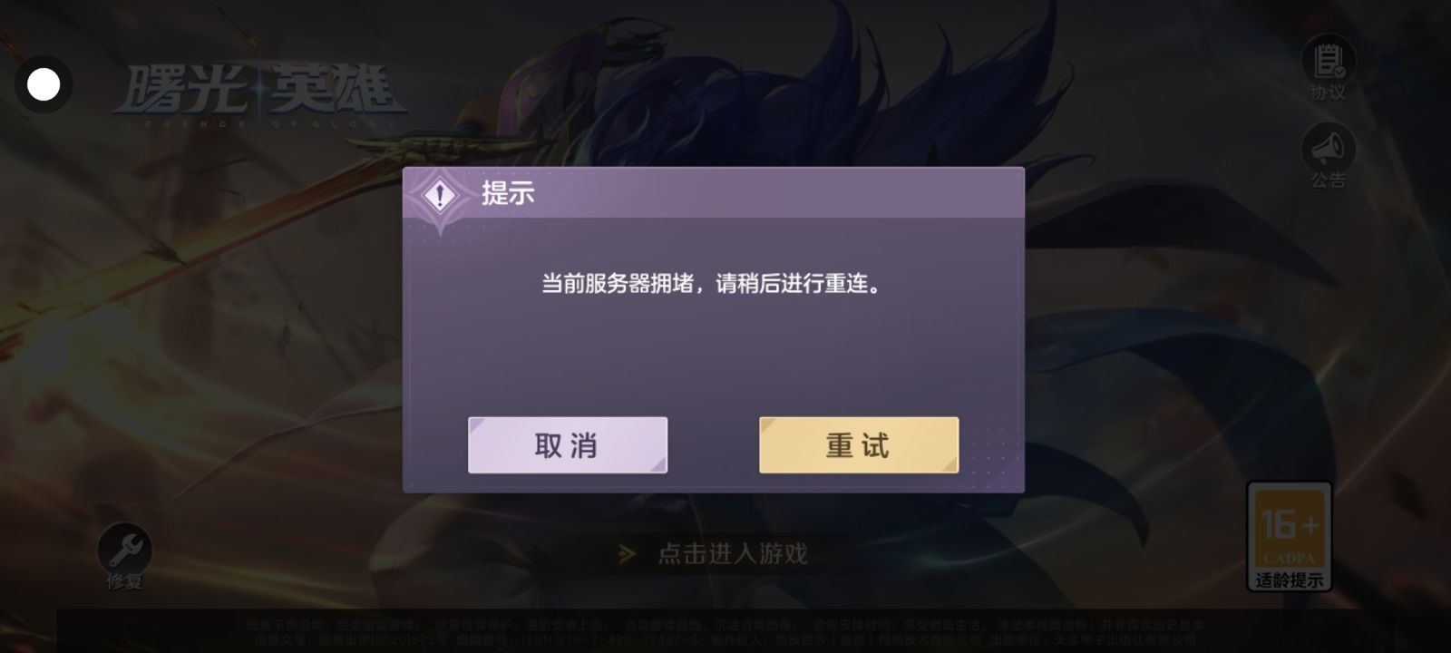Open the 公告 megaphone icon

click(1329, 147)
